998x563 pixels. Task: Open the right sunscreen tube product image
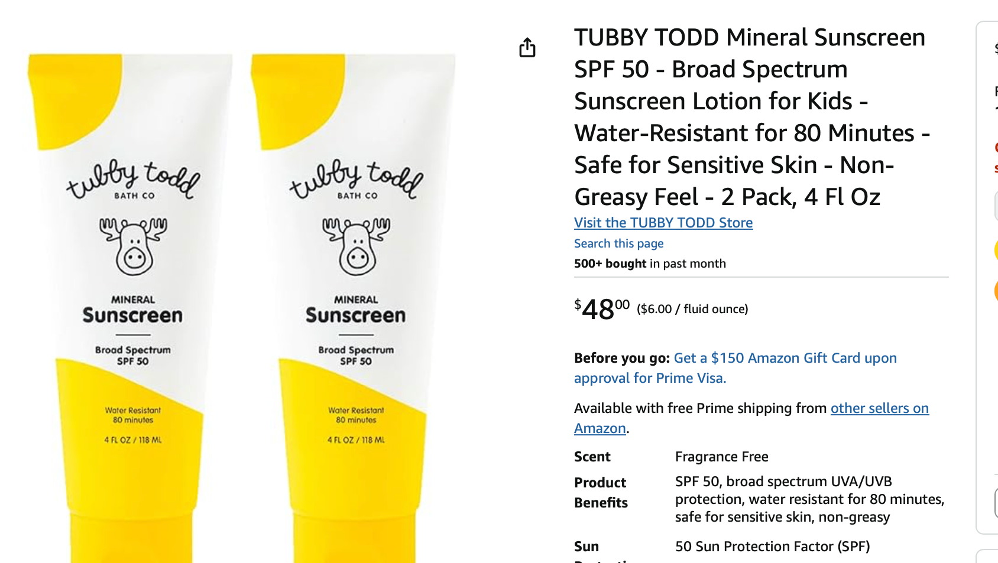[x=353, y=308]
